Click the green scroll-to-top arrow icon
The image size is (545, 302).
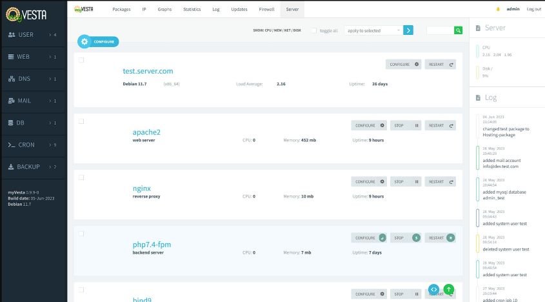point(449,289)
